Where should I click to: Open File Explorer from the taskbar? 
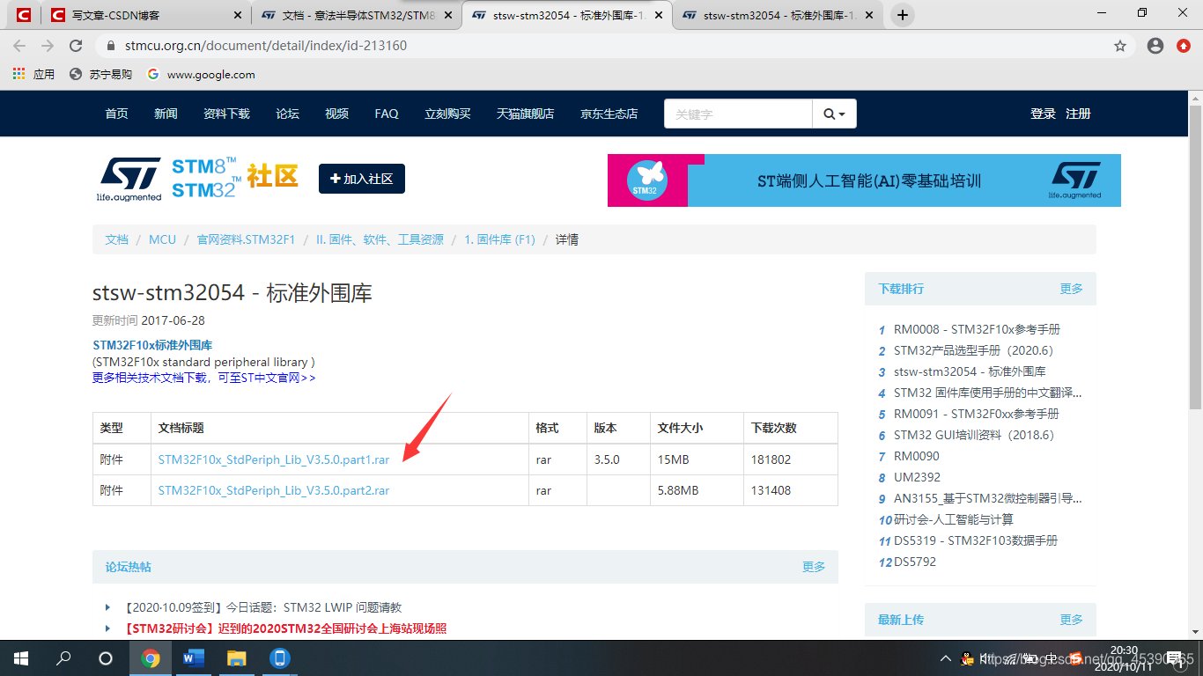237,658
